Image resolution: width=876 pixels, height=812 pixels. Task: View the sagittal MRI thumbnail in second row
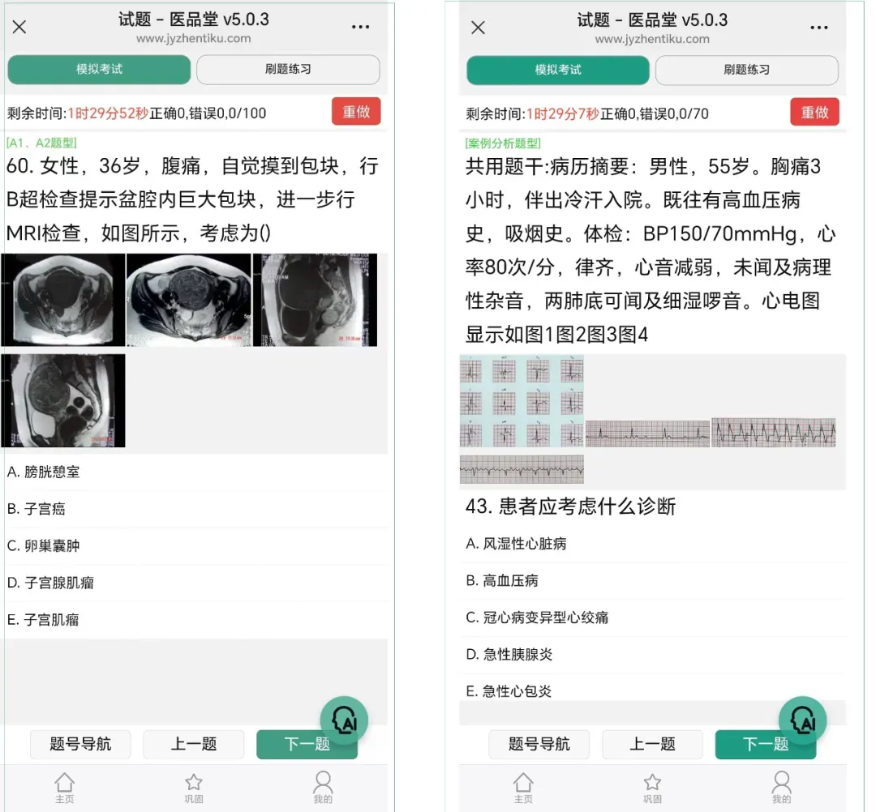[63, 400]
